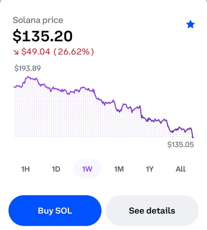The image size is (207, 230).
Task: Open See details
Action: (152, 211)
